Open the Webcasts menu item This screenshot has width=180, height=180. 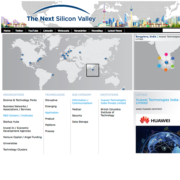coord(63,31)
